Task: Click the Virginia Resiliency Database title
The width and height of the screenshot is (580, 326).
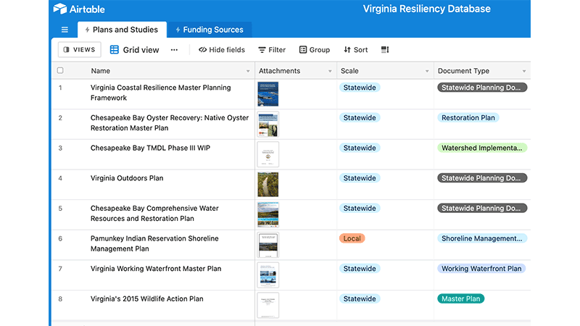Action: click(426, 9)
